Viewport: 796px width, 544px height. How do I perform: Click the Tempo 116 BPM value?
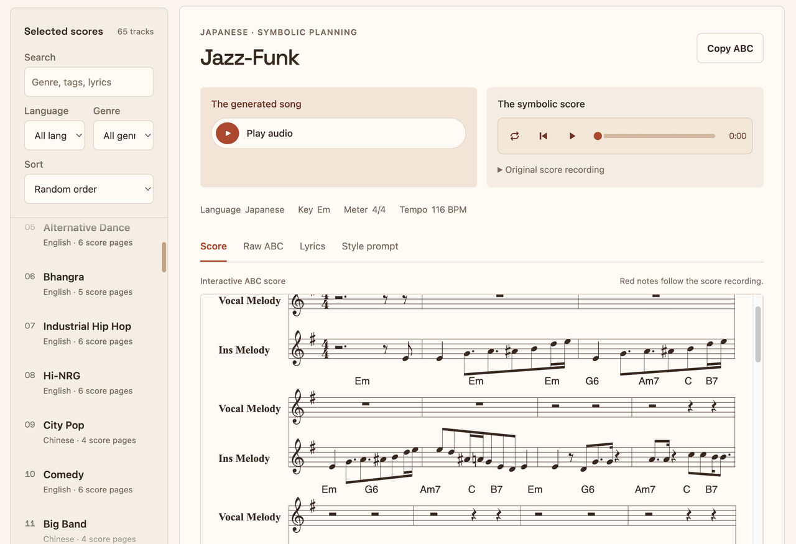coord(433,210)
